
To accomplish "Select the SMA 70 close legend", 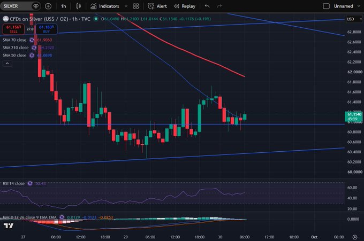I will 14,40.
